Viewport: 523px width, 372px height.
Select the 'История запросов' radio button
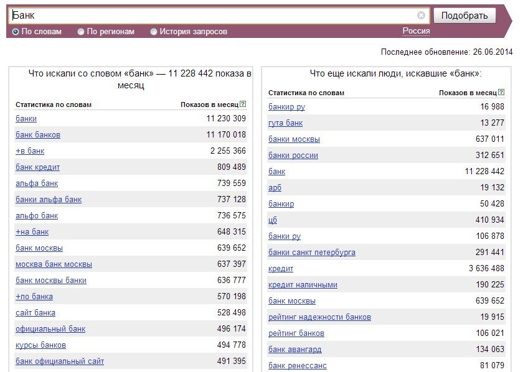153,32
